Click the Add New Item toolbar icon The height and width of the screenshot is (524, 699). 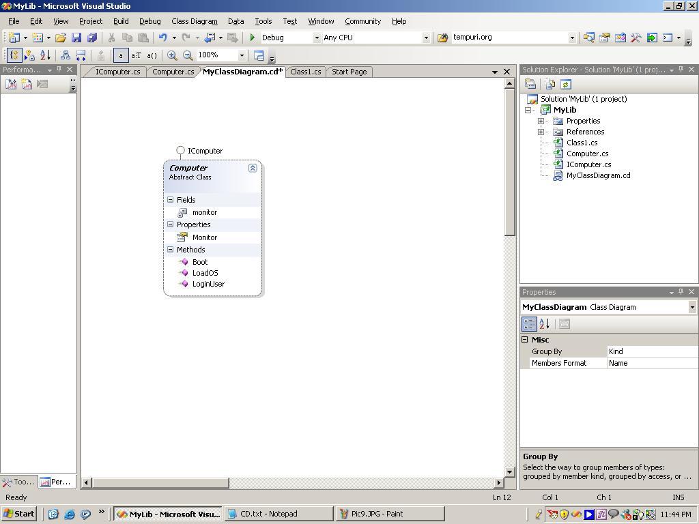click(38, 38)
